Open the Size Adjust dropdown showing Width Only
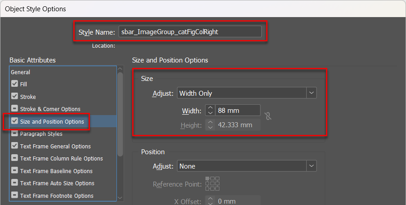 pos(247,93)
